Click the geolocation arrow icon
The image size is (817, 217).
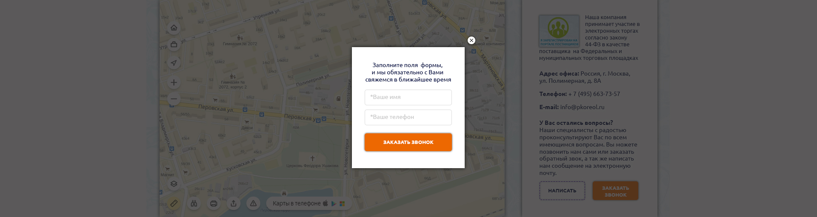pyautogui.click(x=174, y=63)
